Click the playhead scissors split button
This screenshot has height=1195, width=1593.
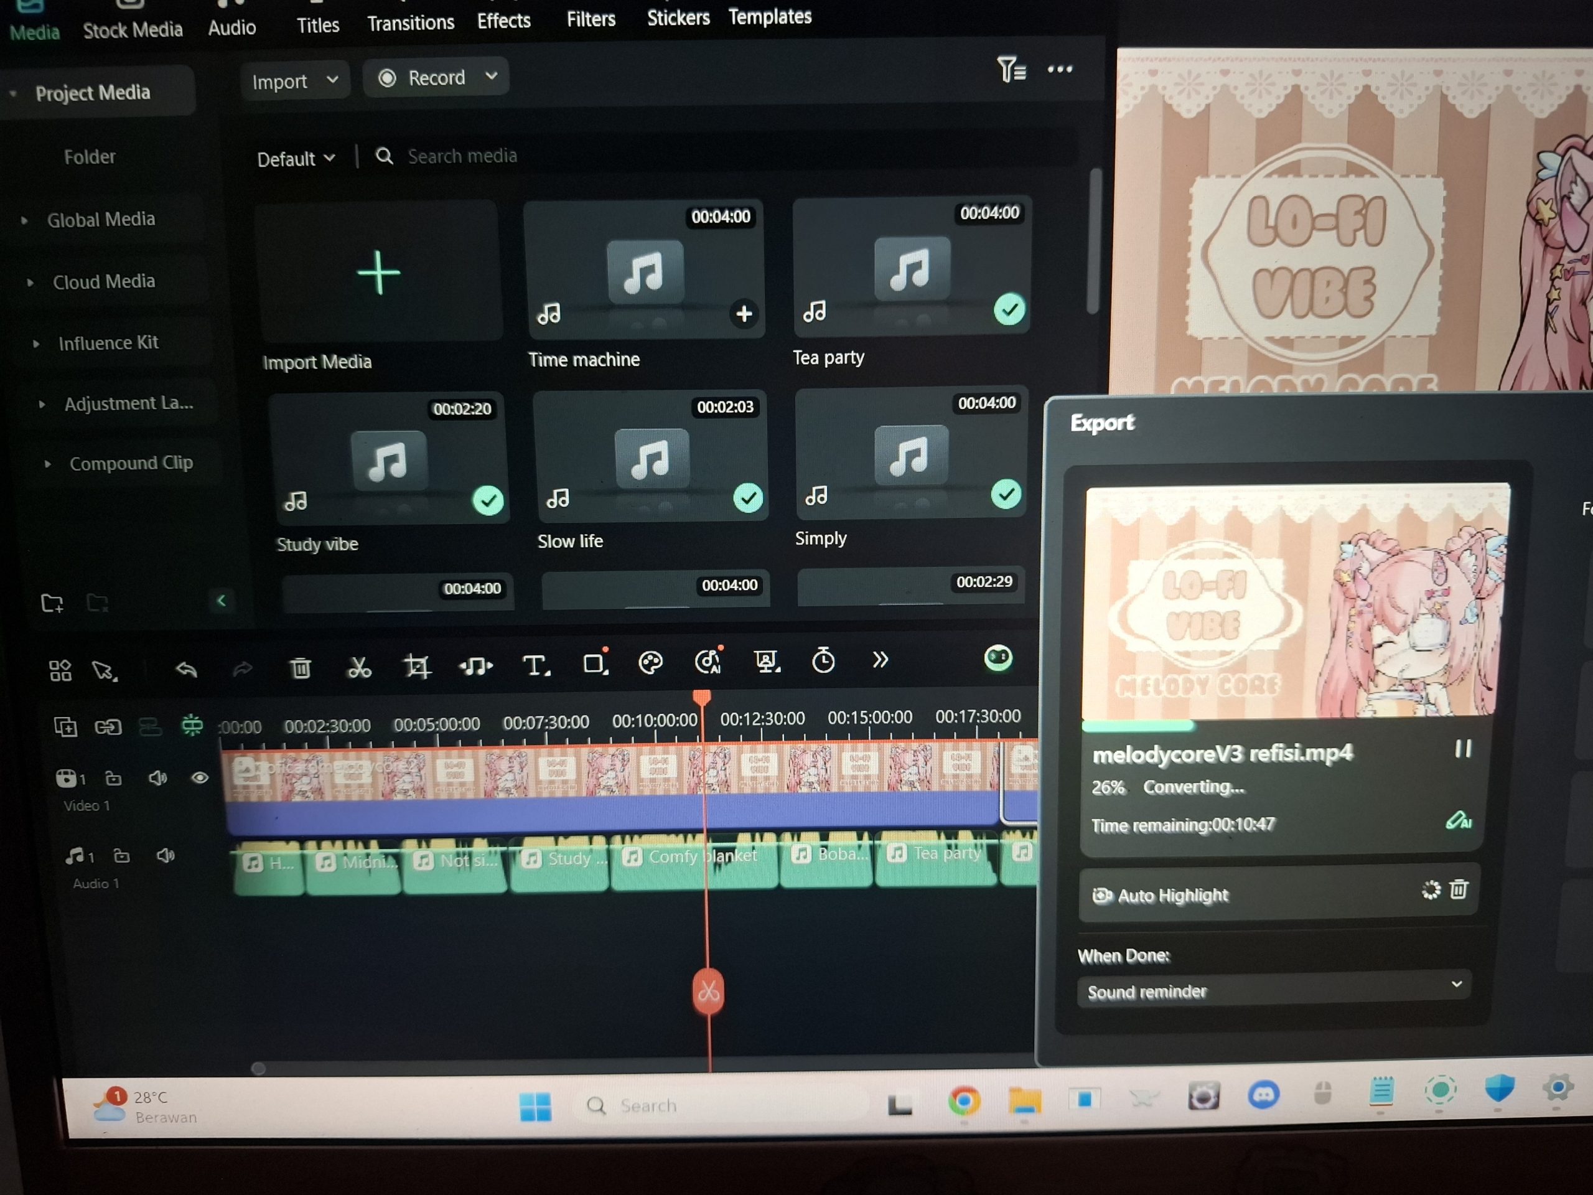click(x=708, y=992)
